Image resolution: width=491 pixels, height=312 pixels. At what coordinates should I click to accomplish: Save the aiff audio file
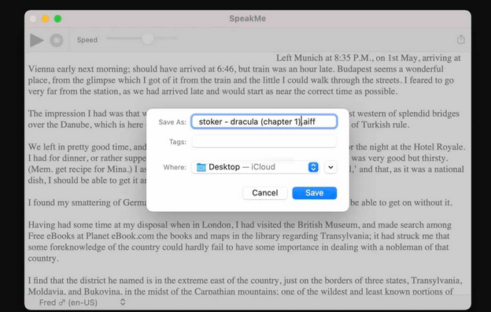pos(315,193)
